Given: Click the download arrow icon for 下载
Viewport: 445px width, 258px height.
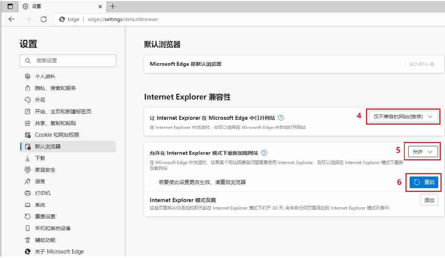Looking at the screenshot, I should [x=27, y=158].
